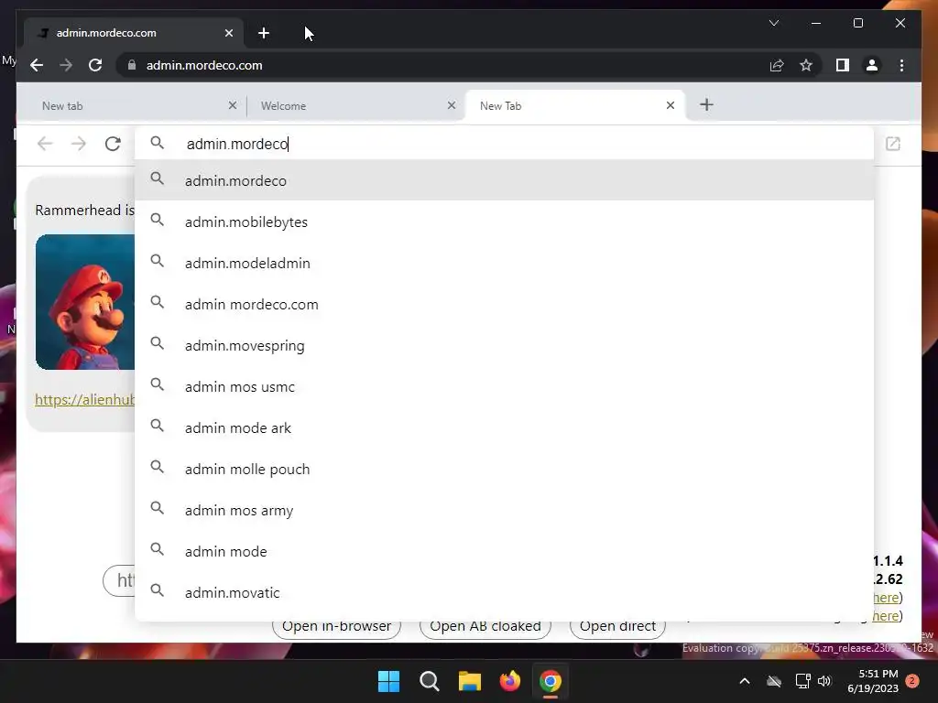Click the inner browser forward arrow

tap(79, 144)
